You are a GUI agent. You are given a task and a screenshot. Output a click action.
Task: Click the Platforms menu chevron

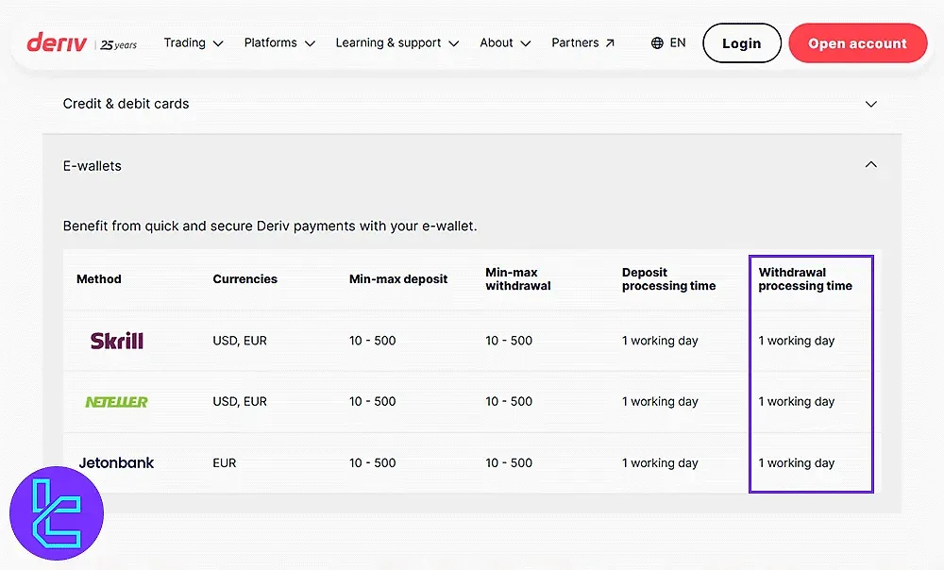310,43
